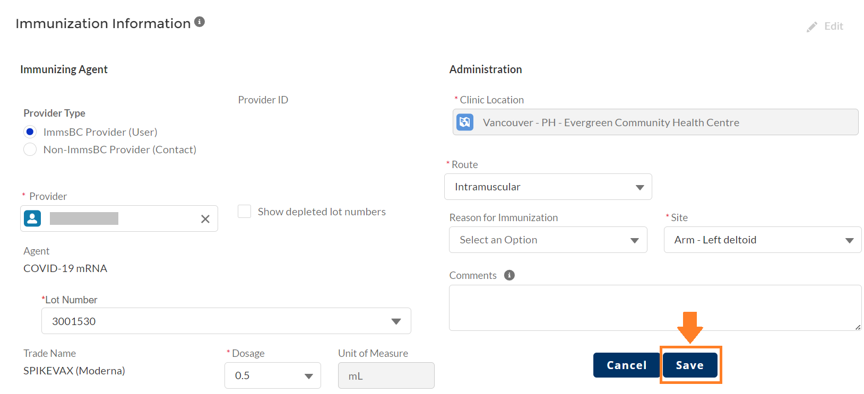This screenshot has width=864, height=394.
Task: Click the COVID-19 mRNA agent text
Action: [x=65, y=268]
